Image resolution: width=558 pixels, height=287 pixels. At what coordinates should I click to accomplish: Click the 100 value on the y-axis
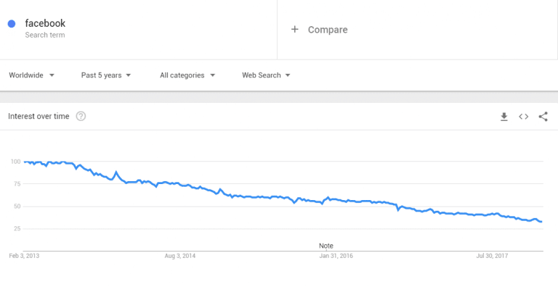tap(16, 162)
